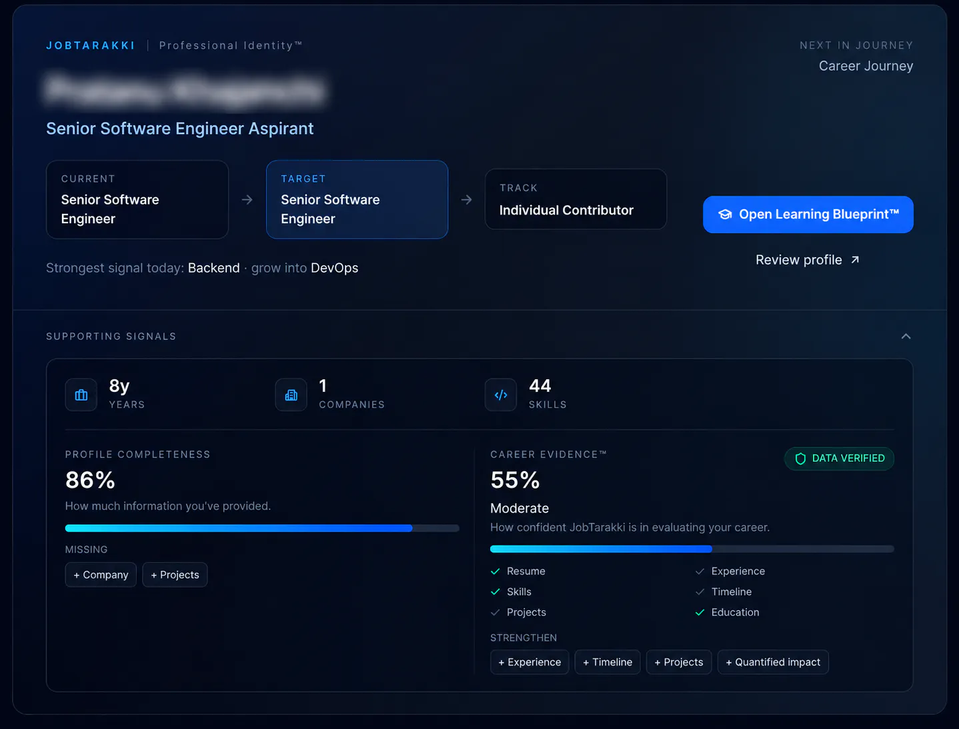
Task: Click the arrow between Target and Track cards
Action: point(467,200)
